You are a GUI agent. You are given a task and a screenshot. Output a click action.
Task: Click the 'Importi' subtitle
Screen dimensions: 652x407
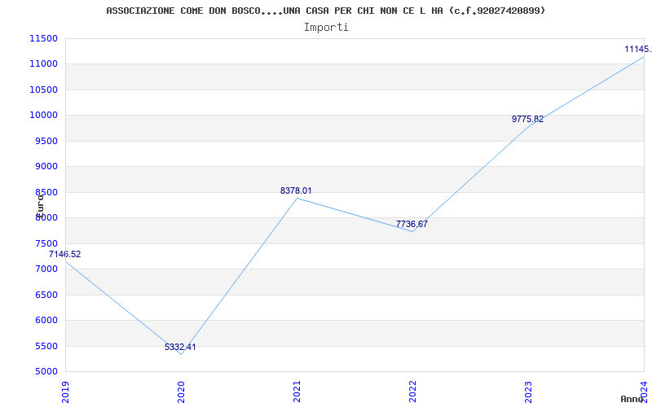(x=326, y=28)
